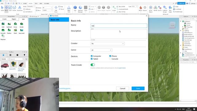
Task: Open the Material Manager
Action: pyautogui.click(x=80, y=9)
